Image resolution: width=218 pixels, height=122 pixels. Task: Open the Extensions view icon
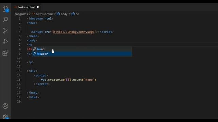(x=5, y=53)
